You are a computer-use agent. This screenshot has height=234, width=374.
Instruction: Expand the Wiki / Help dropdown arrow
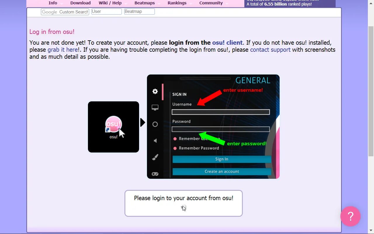pyautogui.click(x=126, y=4)
